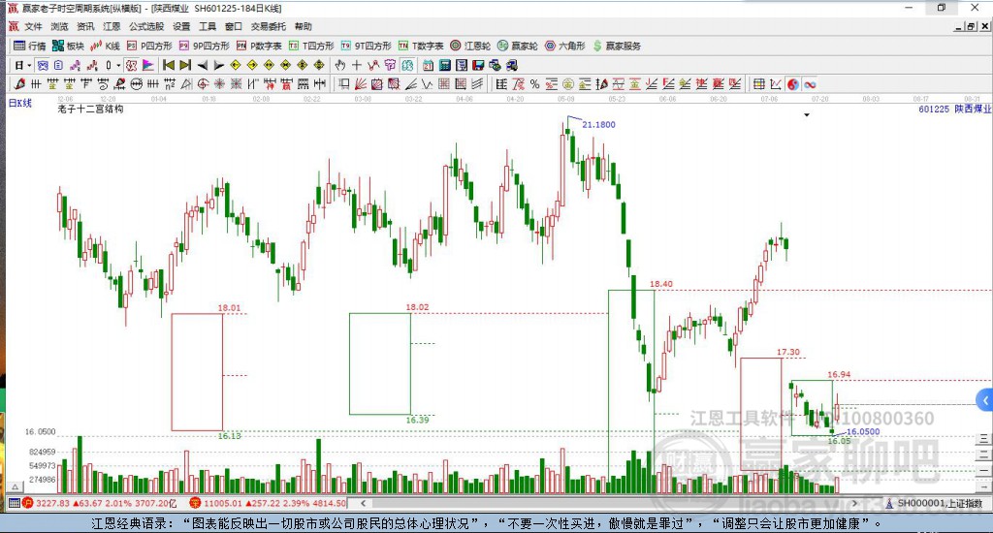The image size is (993, 533).
Task: Toggle the yin-yang taiji icon
Action: [793, 84]
